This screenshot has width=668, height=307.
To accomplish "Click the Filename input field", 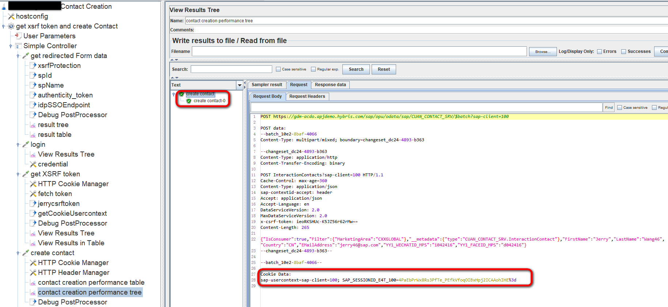I will (x=360, y=51).
